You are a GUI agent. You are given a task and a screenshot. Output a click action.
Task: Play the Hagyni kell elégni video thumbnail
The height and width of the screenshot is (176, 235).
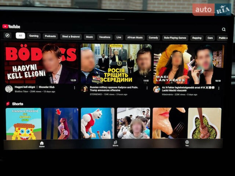coord(41,63)
